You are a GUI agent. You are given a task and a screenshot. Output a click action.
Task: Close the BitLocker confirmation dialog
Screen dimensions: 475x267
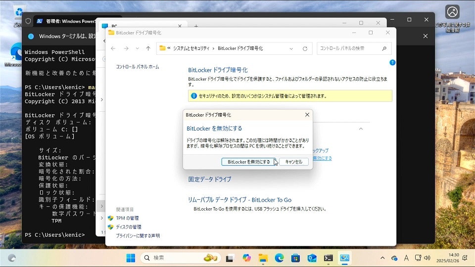307,115
